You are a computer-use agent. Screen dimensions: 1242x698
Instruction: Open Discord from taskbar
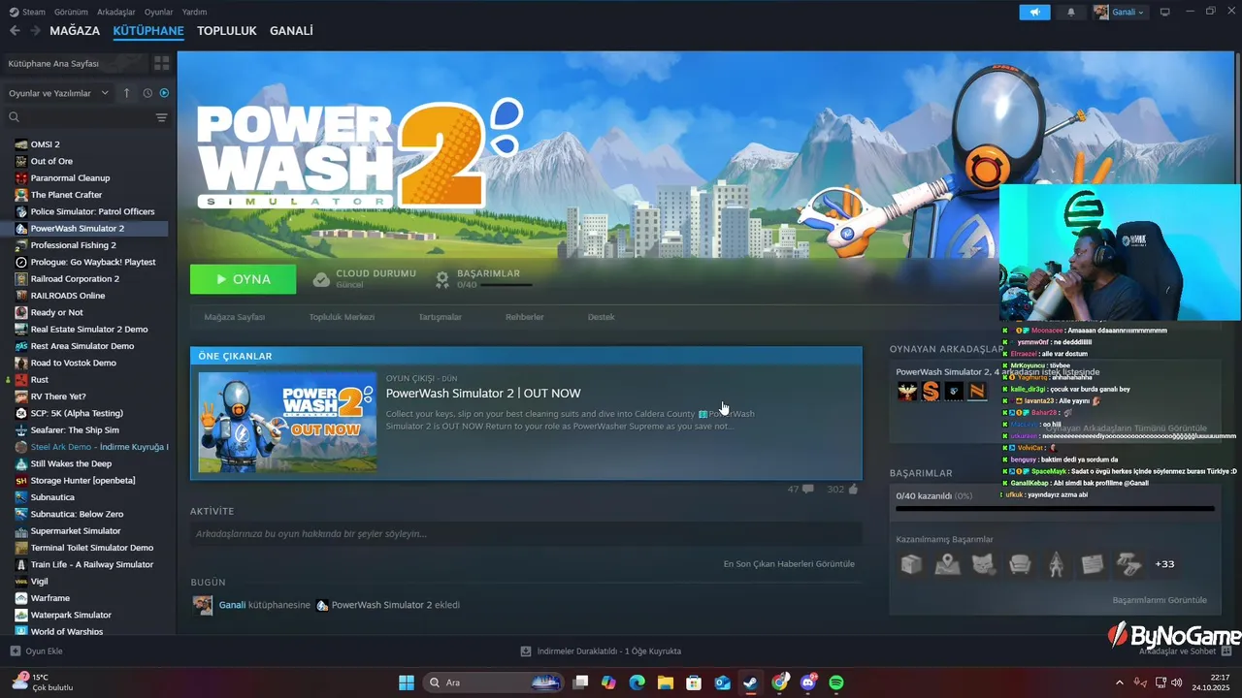[808, 682]
